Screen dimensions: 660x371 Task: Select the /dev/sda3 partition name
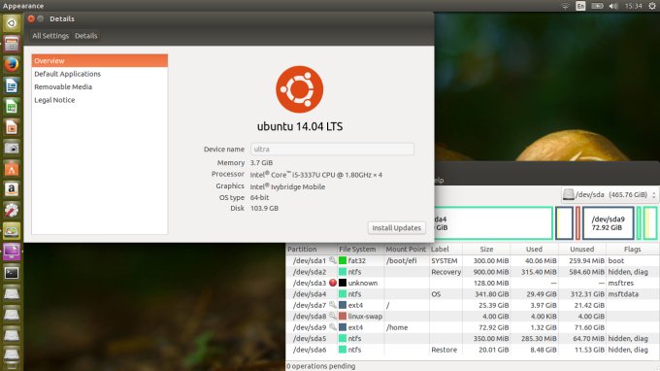310,283
